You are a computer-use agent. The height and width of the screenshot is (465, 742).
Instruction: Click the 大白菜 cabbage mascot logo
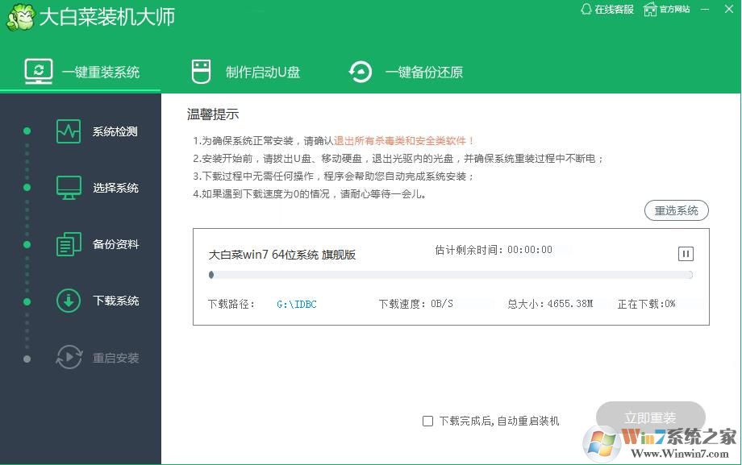[21, 17]
